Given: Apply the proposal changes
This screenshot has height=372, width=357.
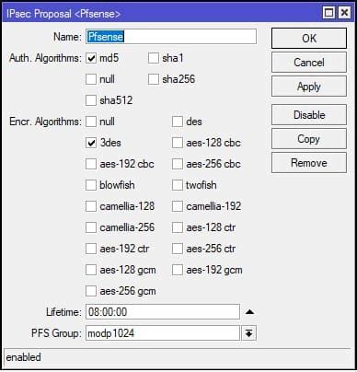Looking at the screenshot, I should [x=309, y=87].
